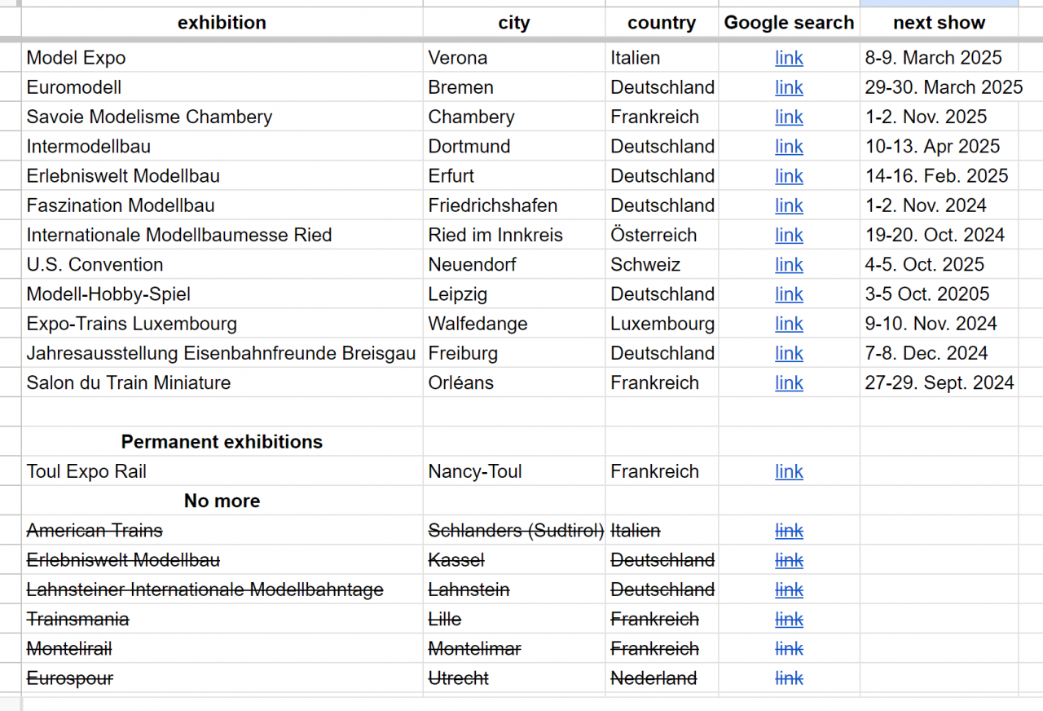Click the link in the U.S. Convention row
The width and height of the screenshot is (1043, 711).
pos(788,265)
